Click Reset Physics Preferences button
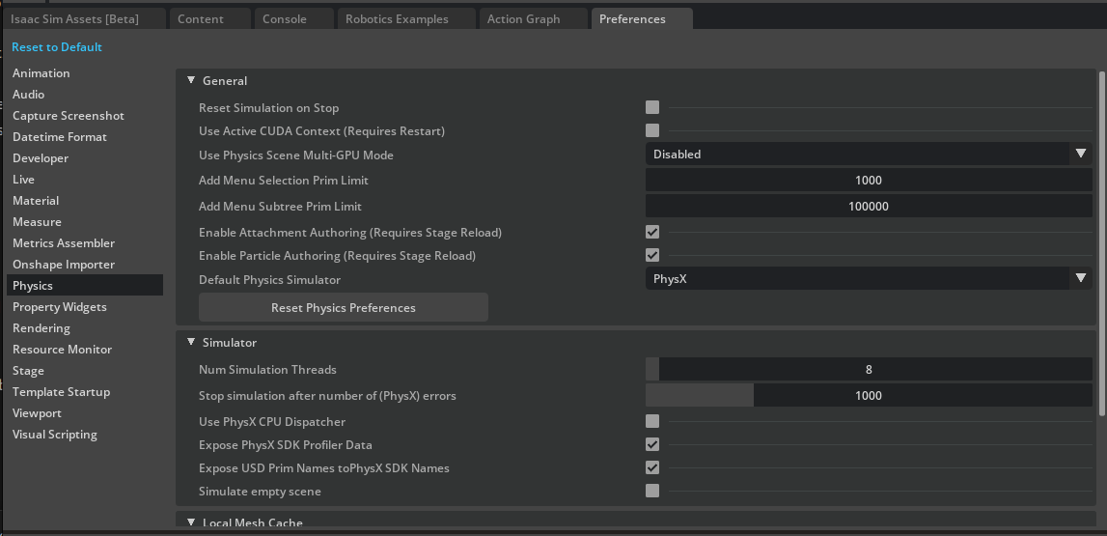This screenshot has height=536, width=1107. tap(343, 308)
